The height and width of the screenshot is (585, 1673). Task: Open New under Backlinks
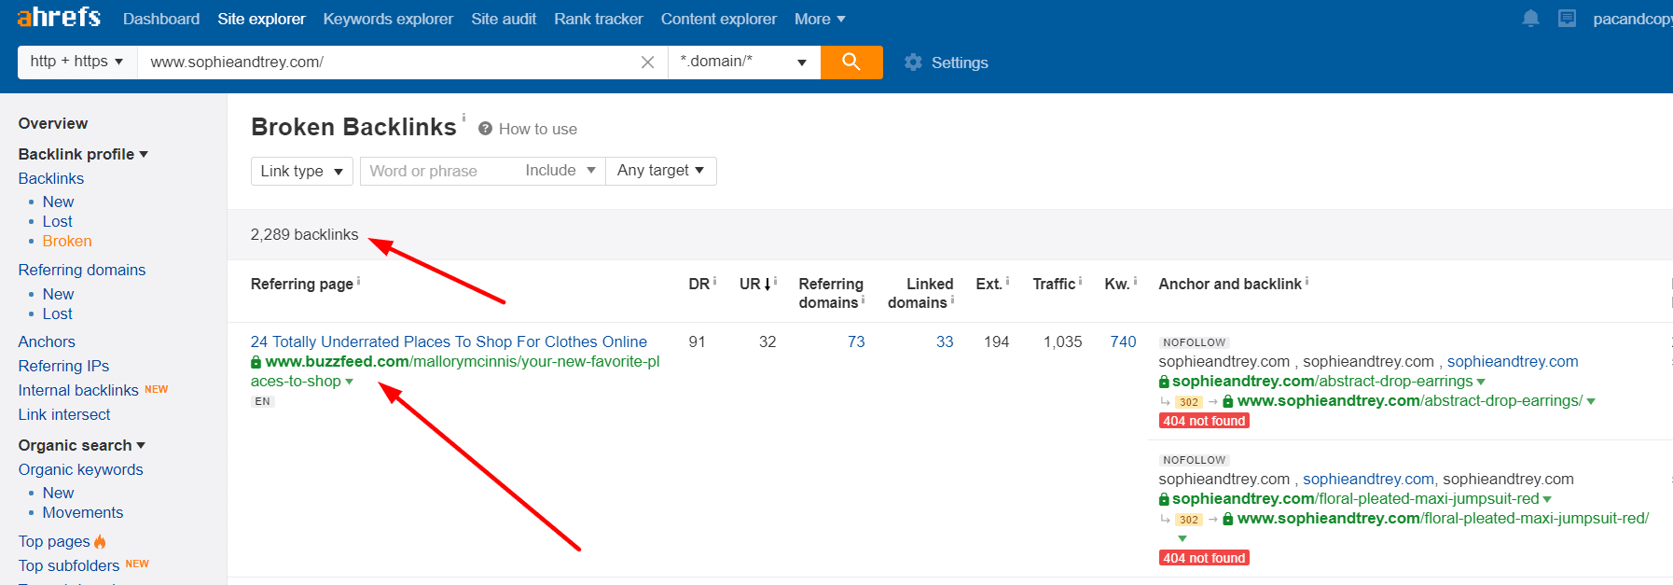[x=58, y=202]
